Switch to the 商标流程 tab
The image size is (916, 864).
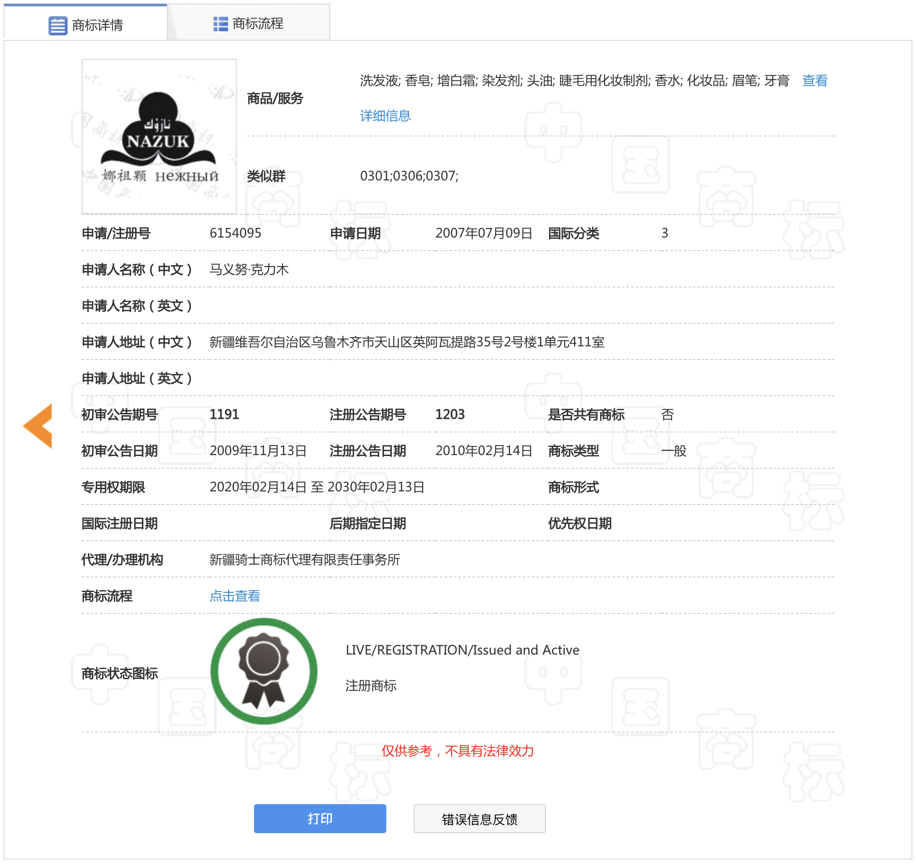(x=249, y=23)
